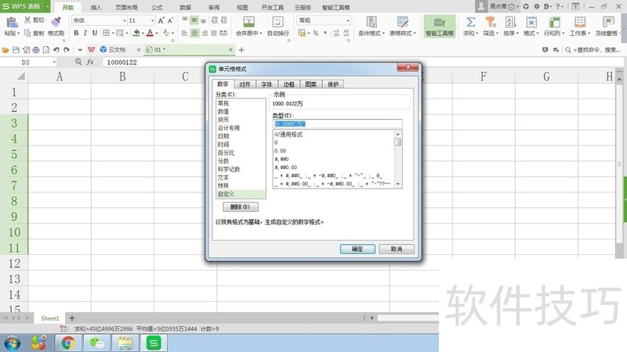The image size is (627, 352).
Task: Select the 数值 category in the list
Action: (241, 111)
